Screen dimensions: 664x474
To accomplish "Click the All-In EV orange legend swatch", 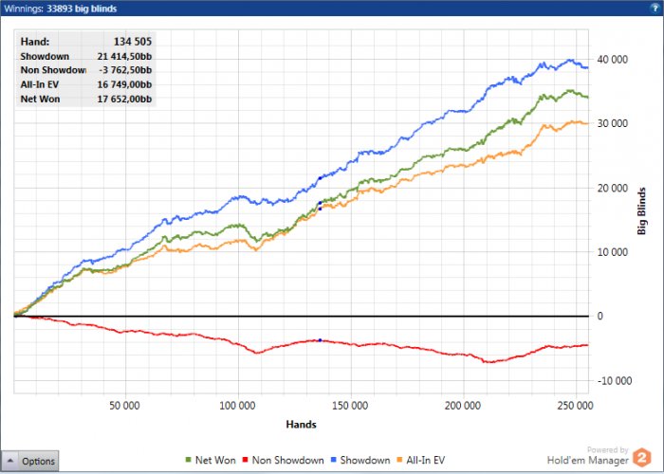I will click(399, 460).
